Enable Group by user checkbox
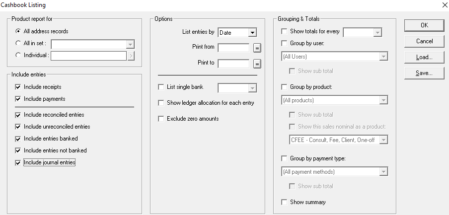This screenshot has width=449, height=215. (x=284, y=43)
